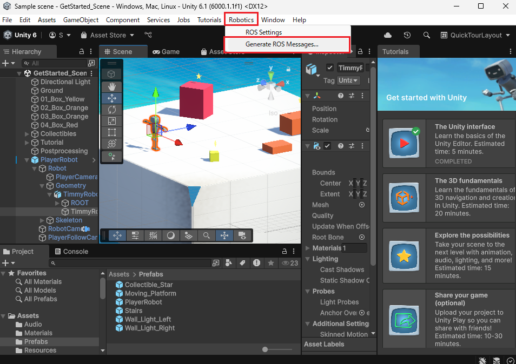Viewport: 516px width, 364px height.
Task: Select the combined Transform tool
Action: coord(111,144)
